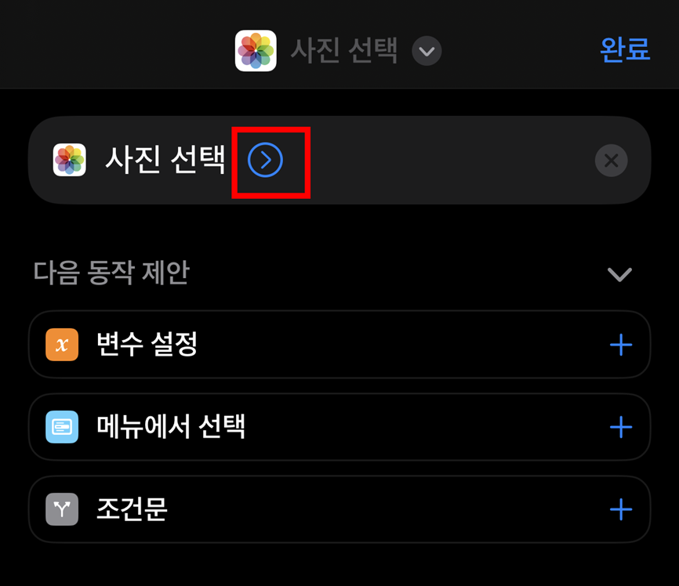Select the 변수 설정 suggestion row
Screen dimensions: 679x586
[x=339, y=345]
